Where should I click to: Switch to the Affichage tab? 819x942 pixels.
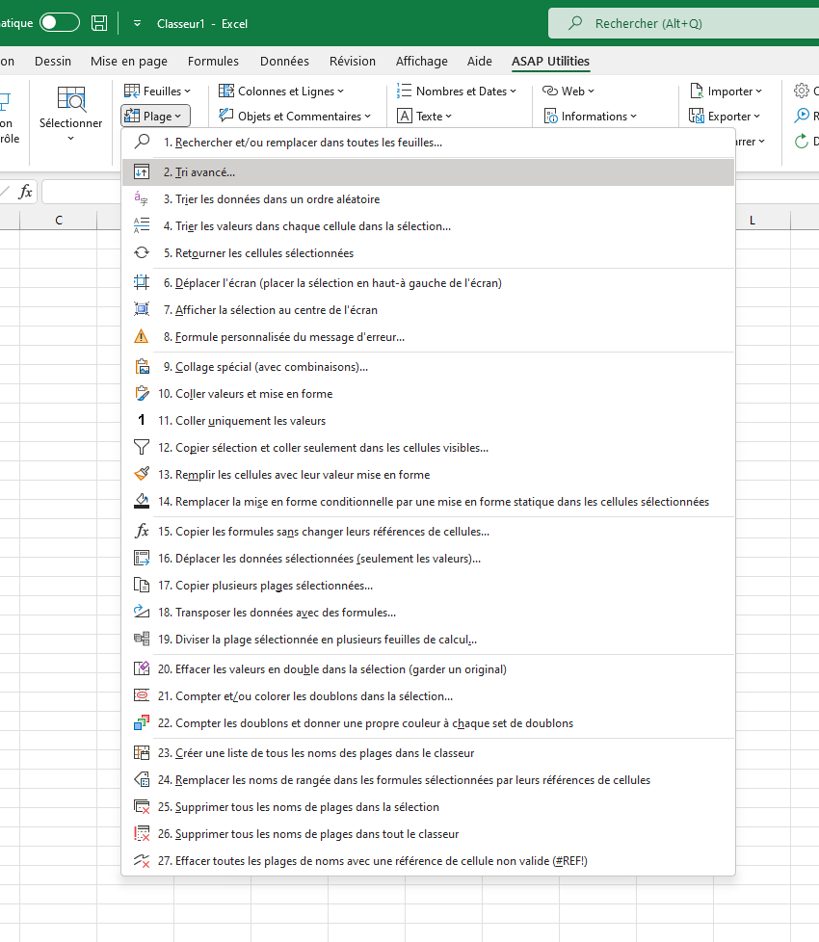click(x=422, y=61)
